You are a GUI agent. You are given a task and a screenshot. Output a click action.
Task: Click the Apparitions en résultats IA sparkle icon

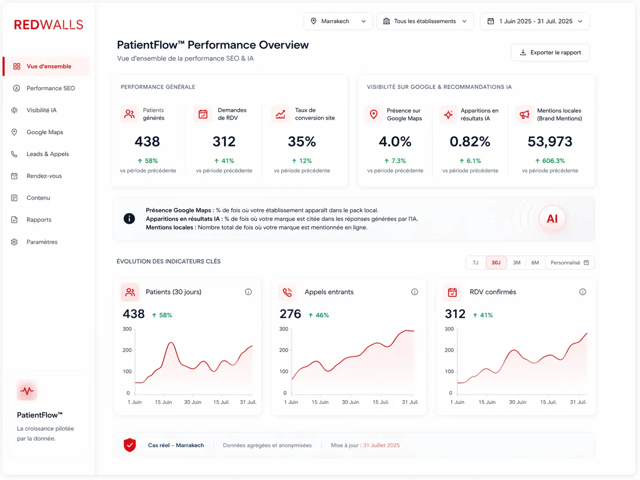449,114
